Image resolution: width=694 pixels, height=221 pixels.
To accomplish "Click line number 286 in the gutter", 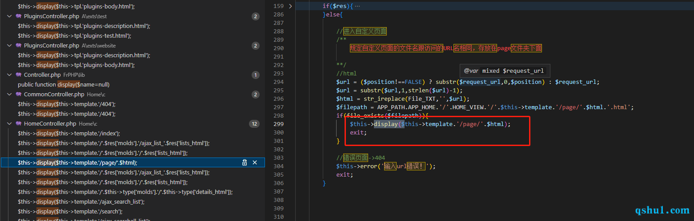I will pyautogui.click(x=278, y=15).
